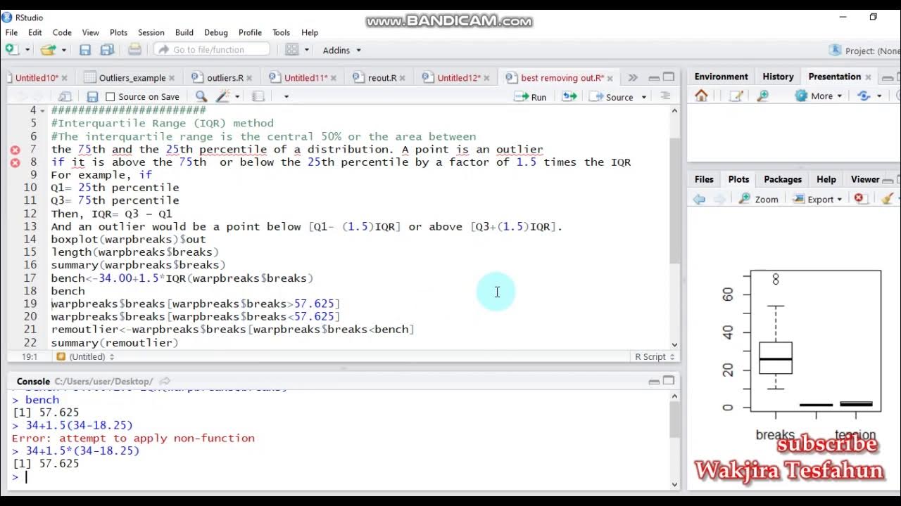Open the New File dropdown arrow
This screenshot has height=506, width=901.
[x=27, y=50]
